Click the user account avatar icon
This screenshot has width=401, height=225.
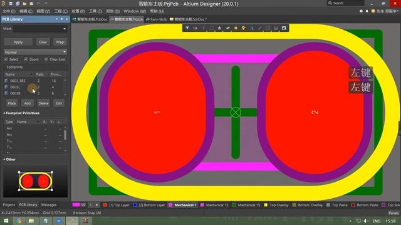pyautogui.click(x=373, y=11)
